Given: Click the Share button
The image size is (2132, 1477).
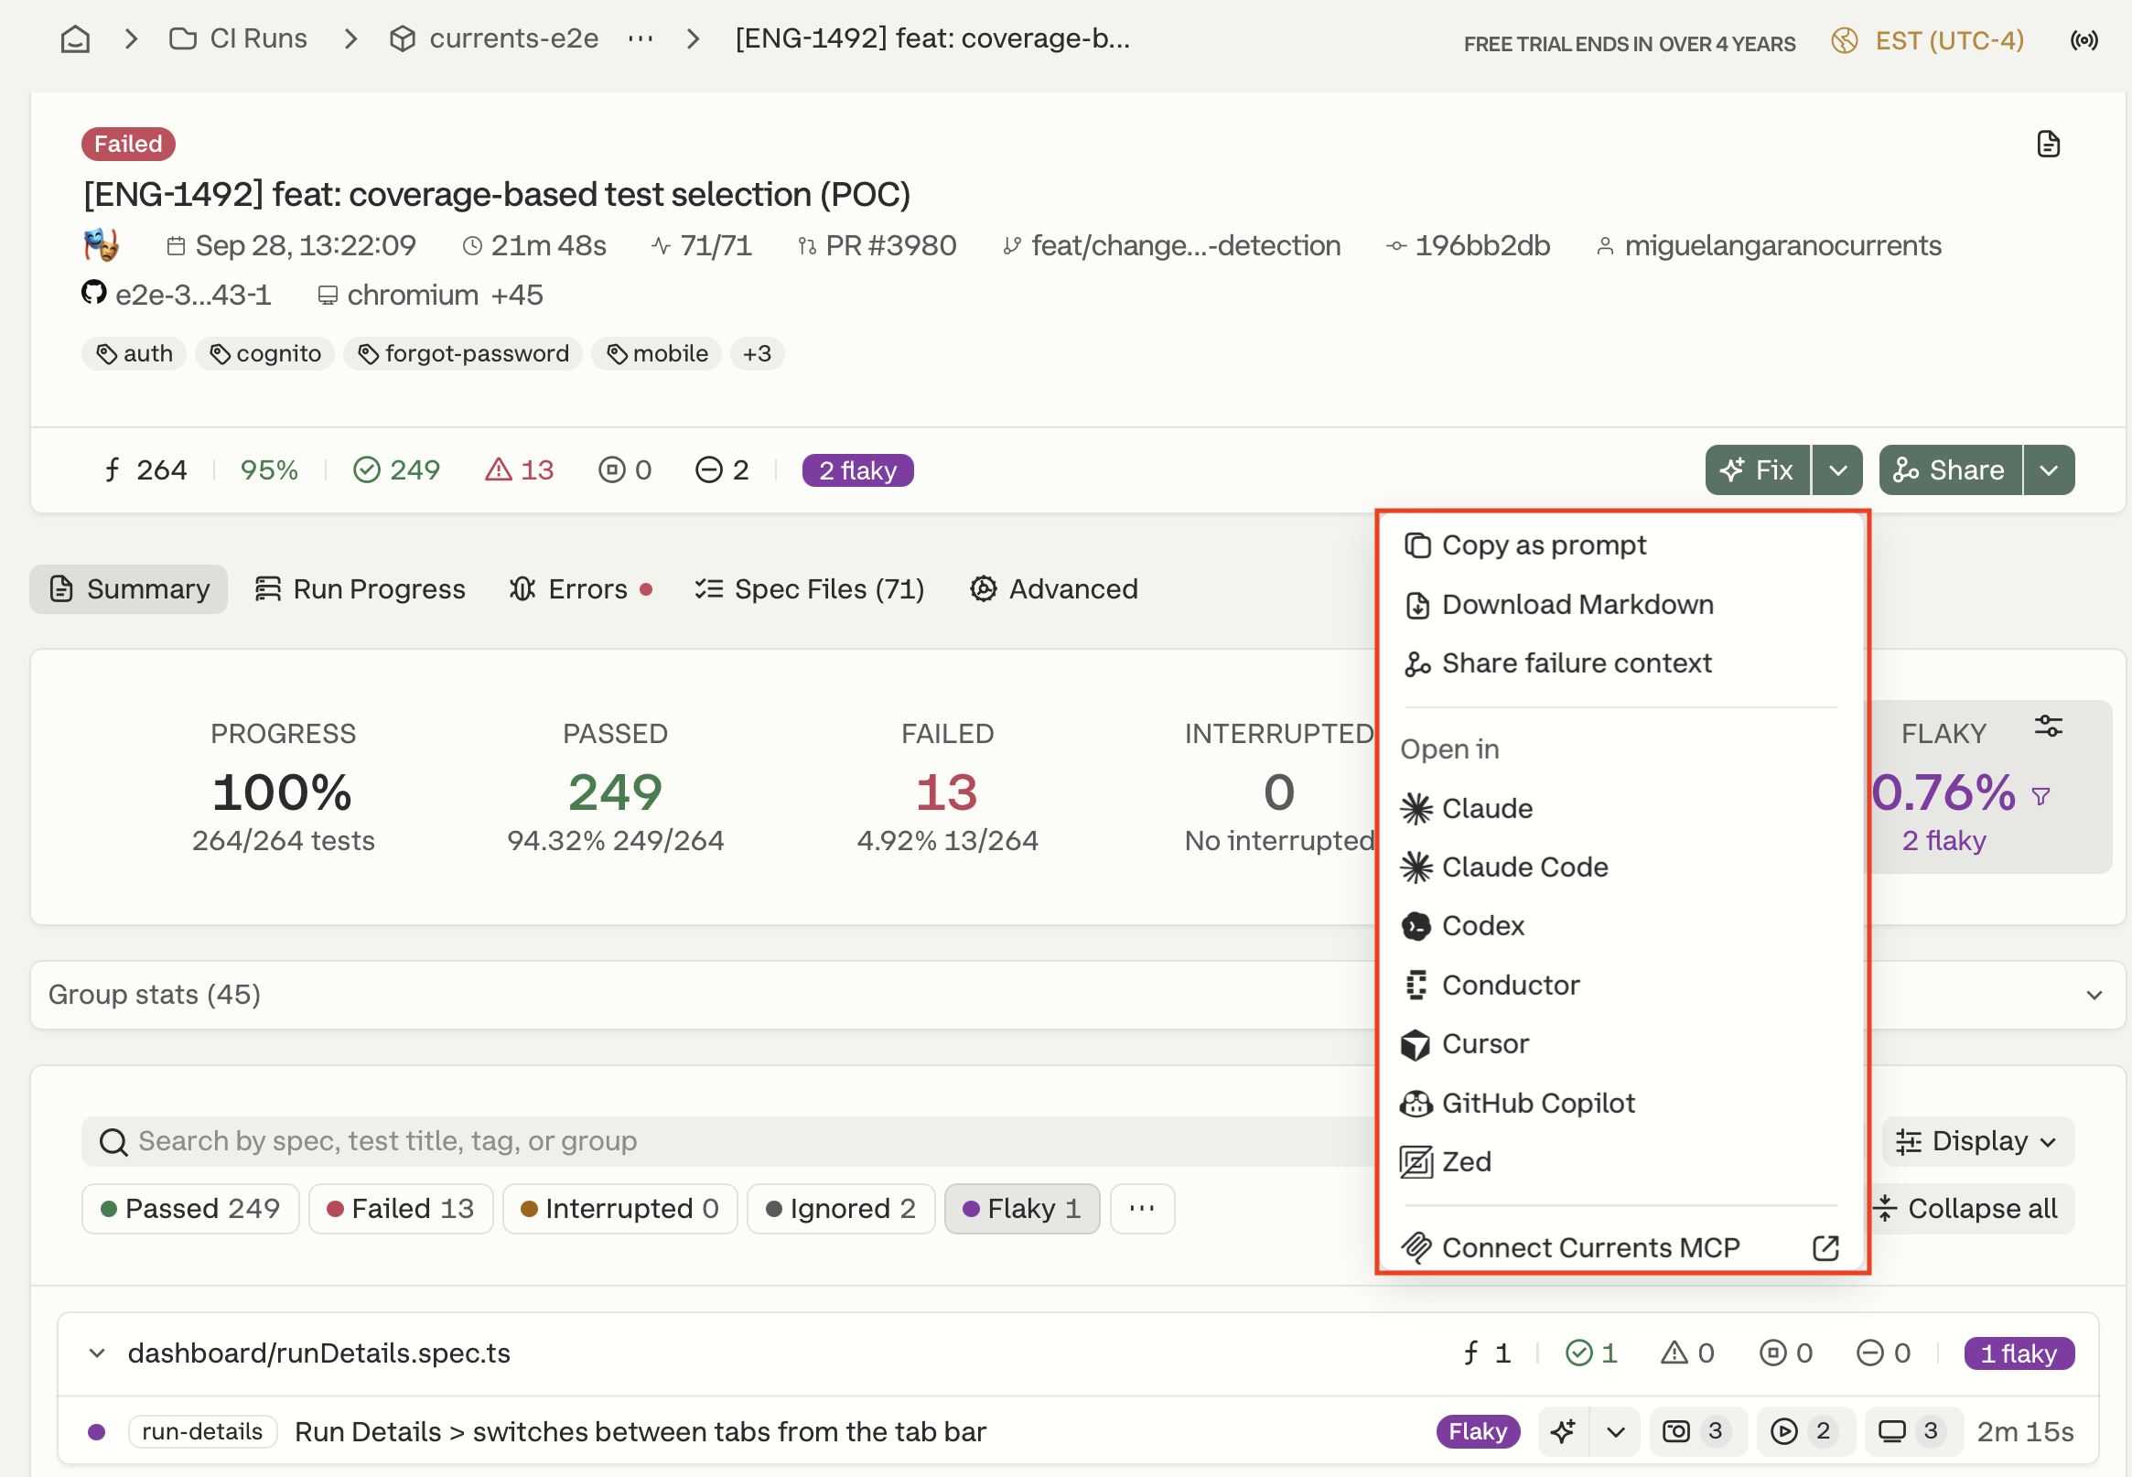Looking at the screenshot, I should (1950, 470).
